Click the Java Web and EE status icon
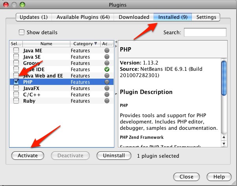The image size is (237, 186). point(107,76)
